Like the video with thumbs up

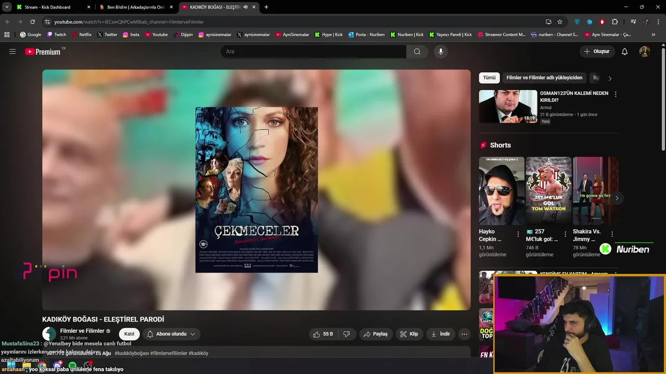pos(323,334)
